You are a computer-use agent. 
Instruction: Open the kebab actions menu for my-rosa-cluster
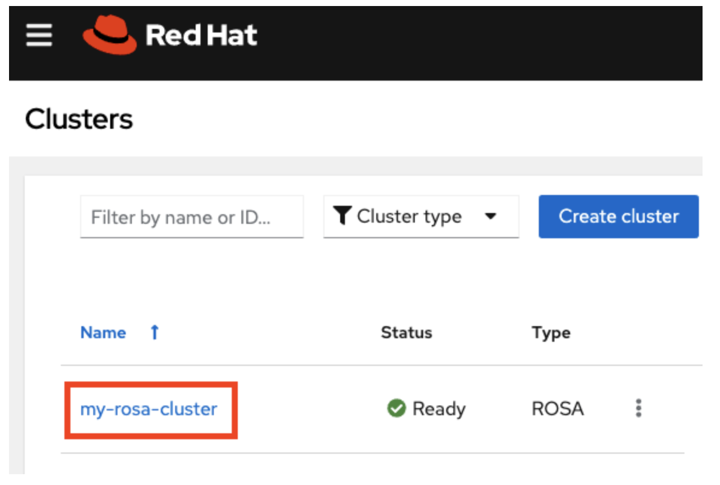[639, 409]
